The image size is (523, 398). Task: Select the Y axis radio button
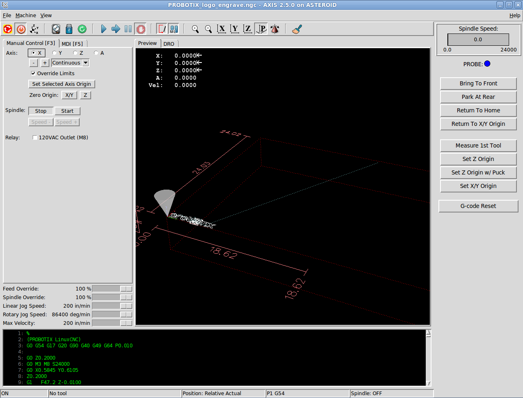pos(55,53)
